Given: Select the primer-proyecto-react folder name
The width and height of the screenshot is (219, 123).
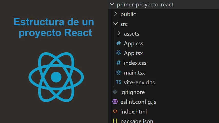Looking at the screenshot, I should click(145, 5).
